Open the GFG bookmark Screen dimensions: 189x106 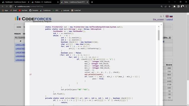point(56,11)
